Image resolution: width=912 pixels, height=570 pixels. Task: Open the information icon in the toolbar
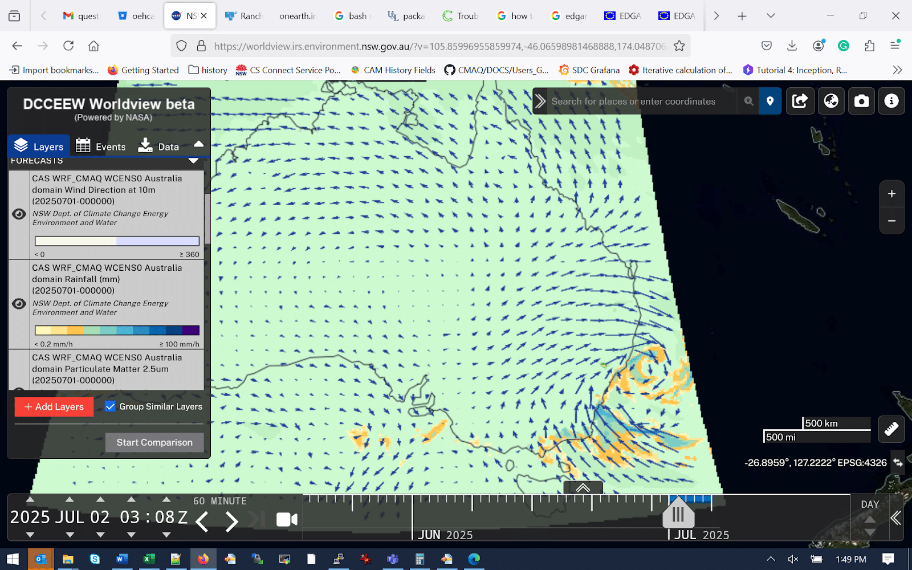891,101
